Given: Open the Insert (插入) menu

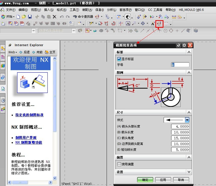Looking at the screenshot, I should point(49,10).
